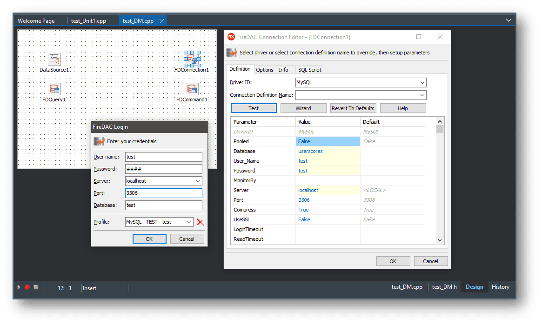Image resolution: width=542 pixels, height=325 pixels.
Task: Click the RX logo in Connection Editor title
Action: [x=231, y=37]
